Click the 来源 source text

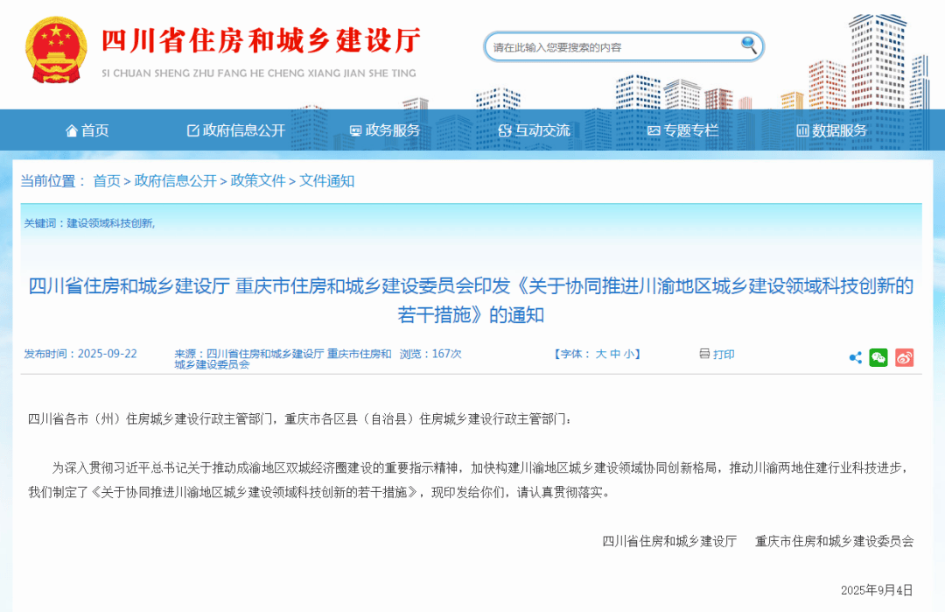tap(283, 359)
